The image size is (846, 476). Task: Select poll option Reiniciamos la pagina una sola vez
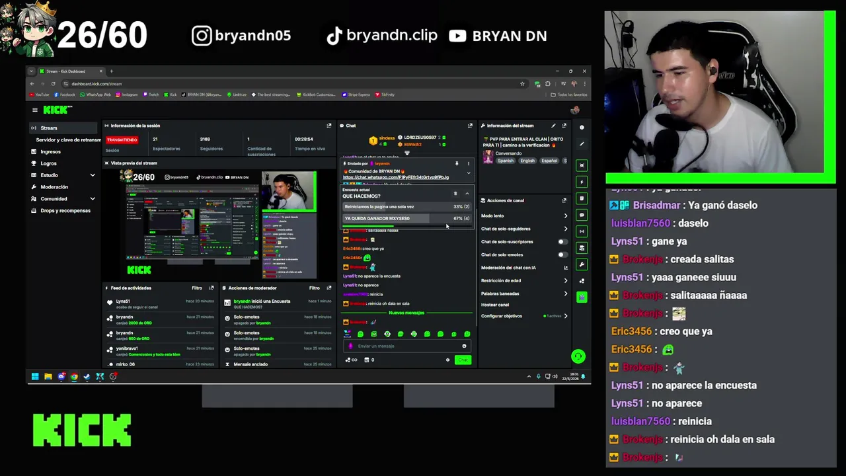pyautogui.click(x=406, y=207)
